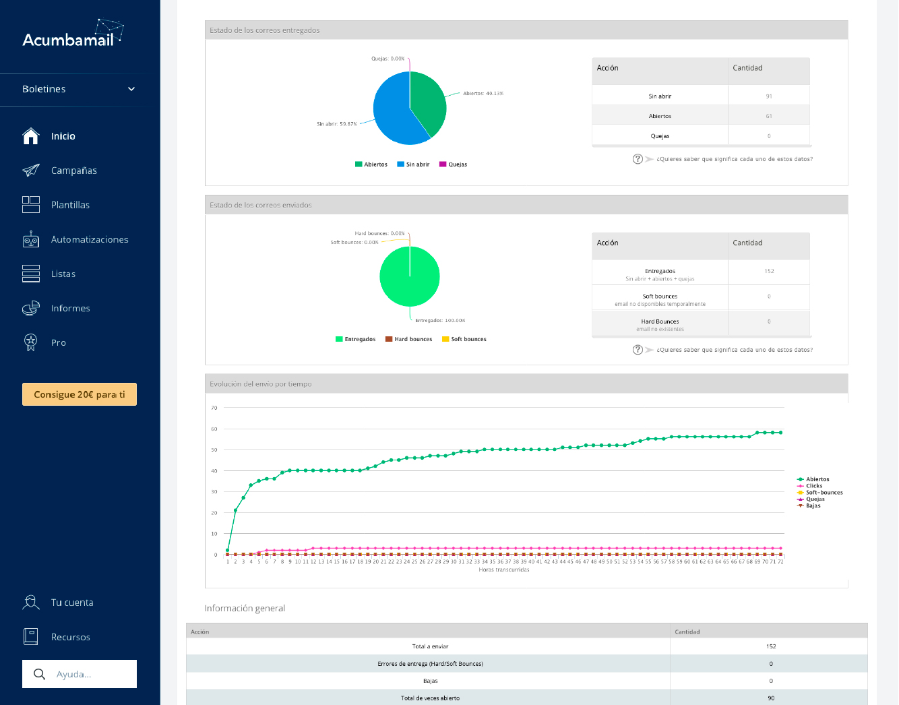Viewport: 899px width, 705px height.
Task: Click the Información general heading
Action: pos(245,608)
